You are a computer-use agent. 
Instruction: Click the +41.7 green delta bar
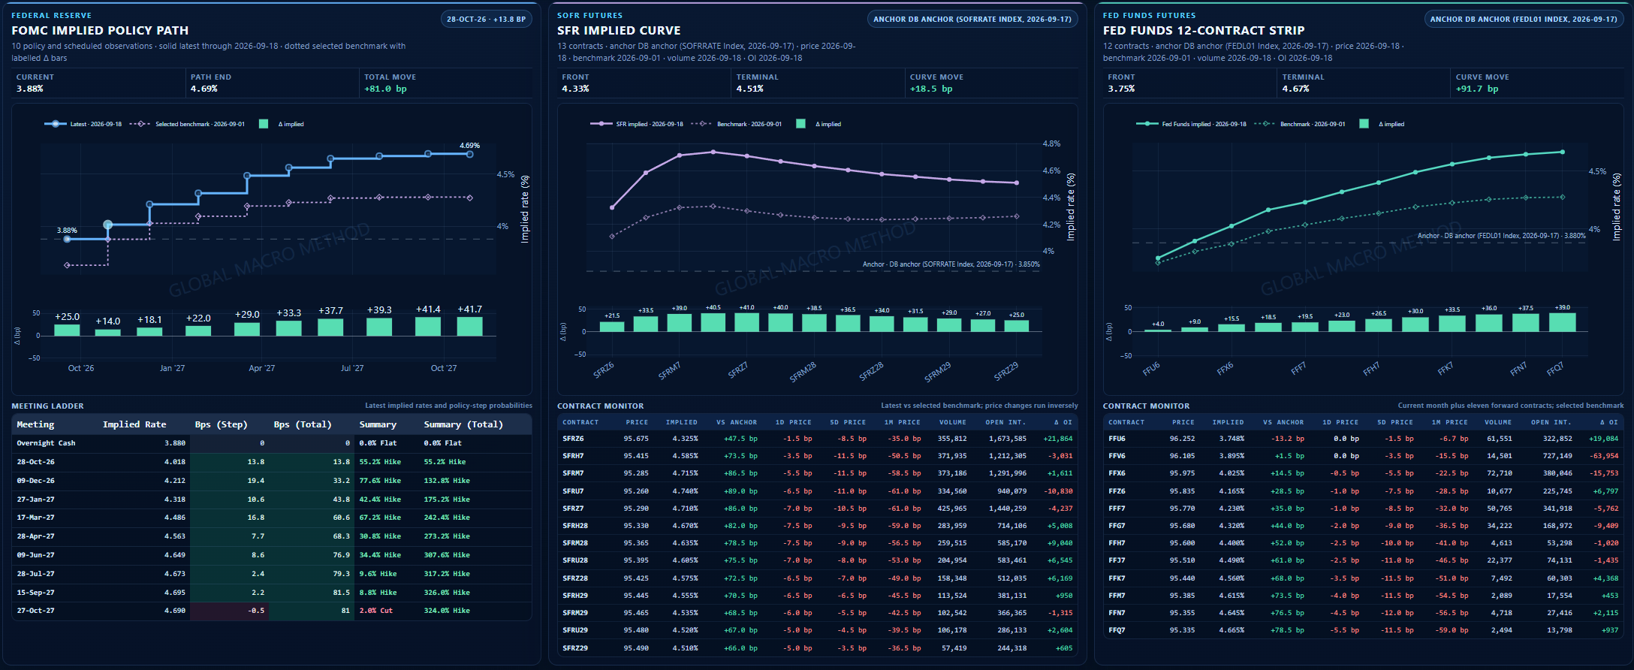pos(470,326)
